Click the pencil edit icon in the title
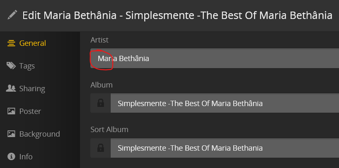339x168 pixels. pos(12,15)
